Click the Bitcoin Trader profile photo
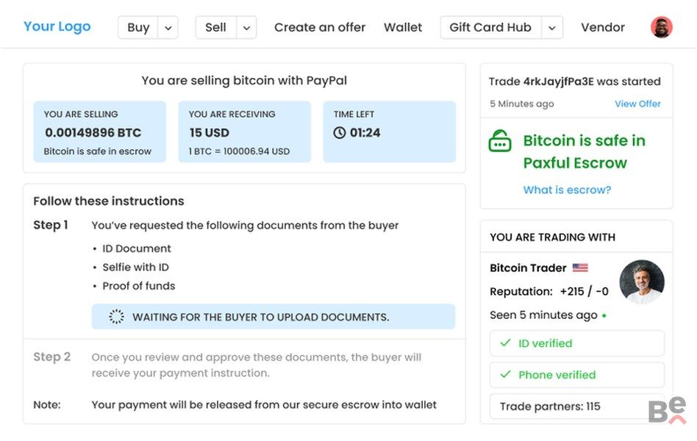Image resolution: width=697 pixels, height=441 pixels. click(642, 282)
